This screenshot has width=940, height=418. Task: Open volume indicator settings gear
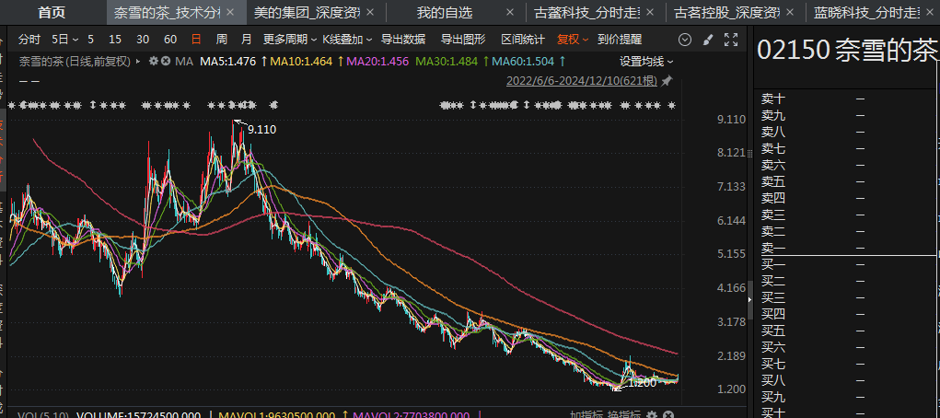[x=652, y=414]
